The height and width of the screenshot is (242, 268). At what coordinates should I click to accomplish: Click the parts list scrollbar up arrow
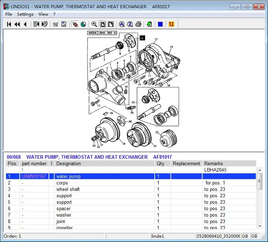click(x=260, y=170)
